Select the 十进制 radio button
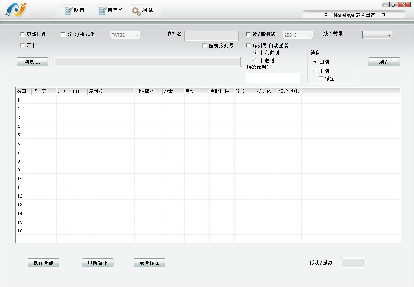 click(256, 60)
